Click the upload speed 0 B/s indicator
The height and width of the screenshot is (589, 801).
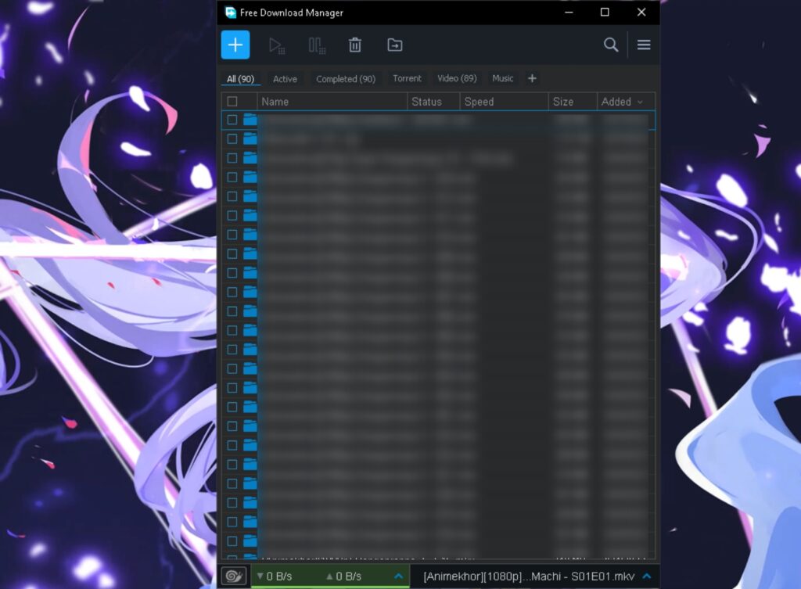tap(344, 576)
